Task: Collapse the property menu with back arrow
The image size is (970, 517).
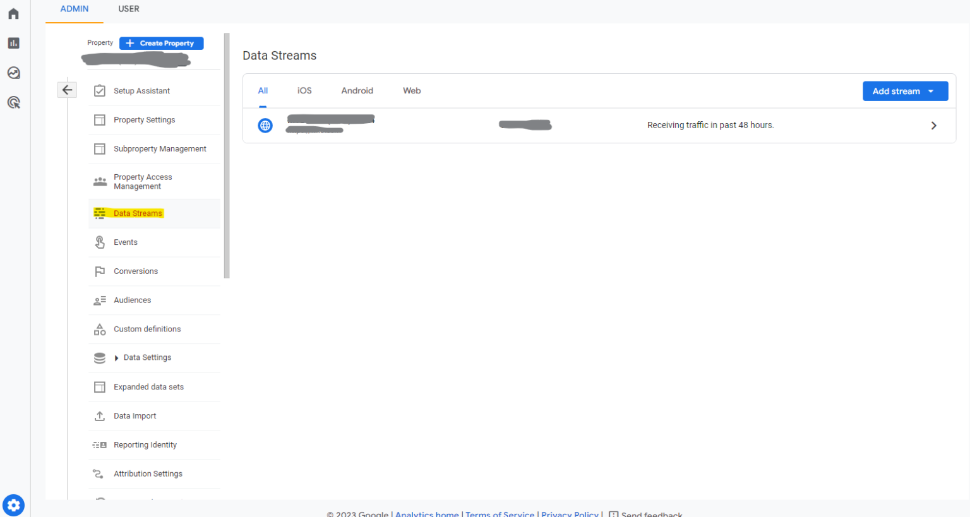Action: pos(67,90)
